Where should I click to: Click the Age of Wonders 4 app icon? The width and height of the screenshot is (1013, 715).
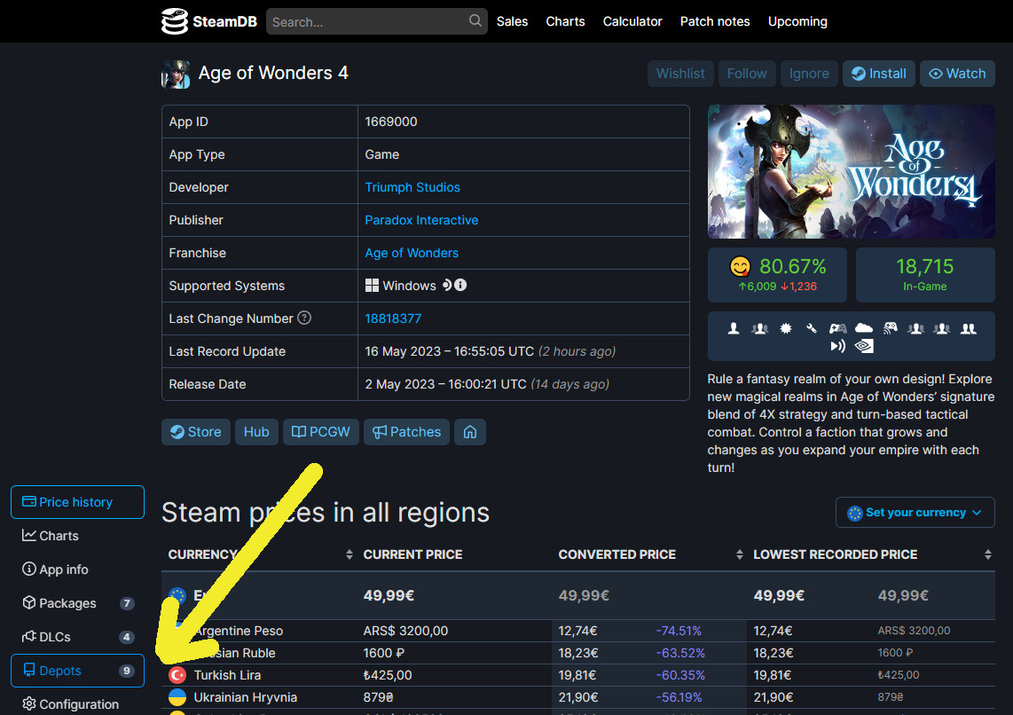[x=175, y=75]
